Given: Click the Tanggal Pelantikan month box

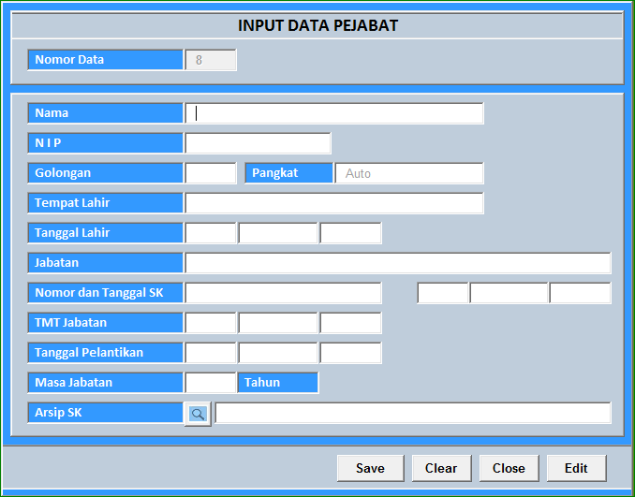Looking at the screenshot, I should pyautogui.click(x=278, y=353).
